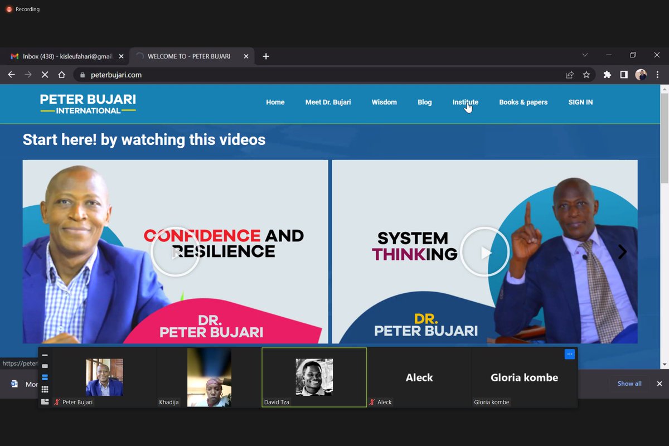Click the SIGN IN link
This screenshot has height=446, width=669.
(x=580, y=102)
